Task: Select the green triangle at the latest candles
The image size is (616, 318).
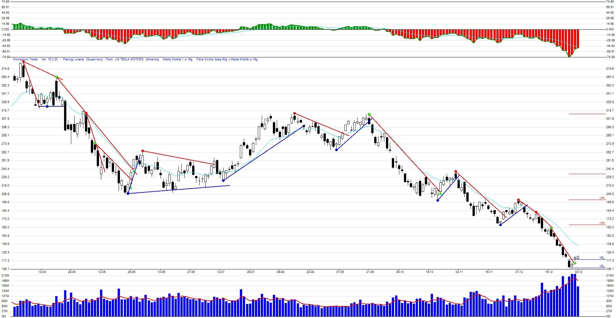Action: pos(575,263)
